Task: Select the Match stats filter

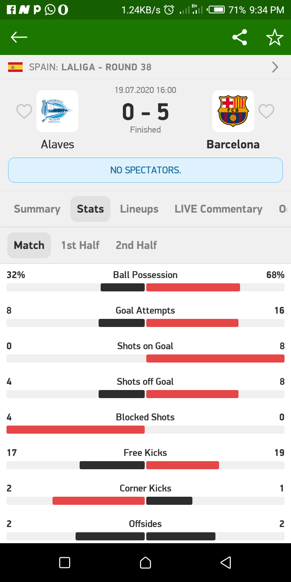Action: click(29, 245)
